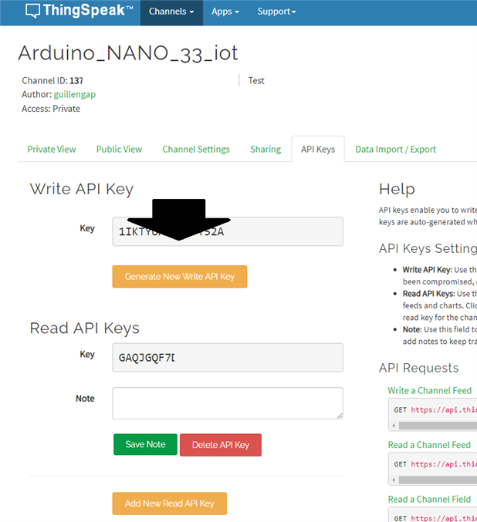The image size is (477, 522).
Task: Click the API Requests heading
Action: pos(418,368)
